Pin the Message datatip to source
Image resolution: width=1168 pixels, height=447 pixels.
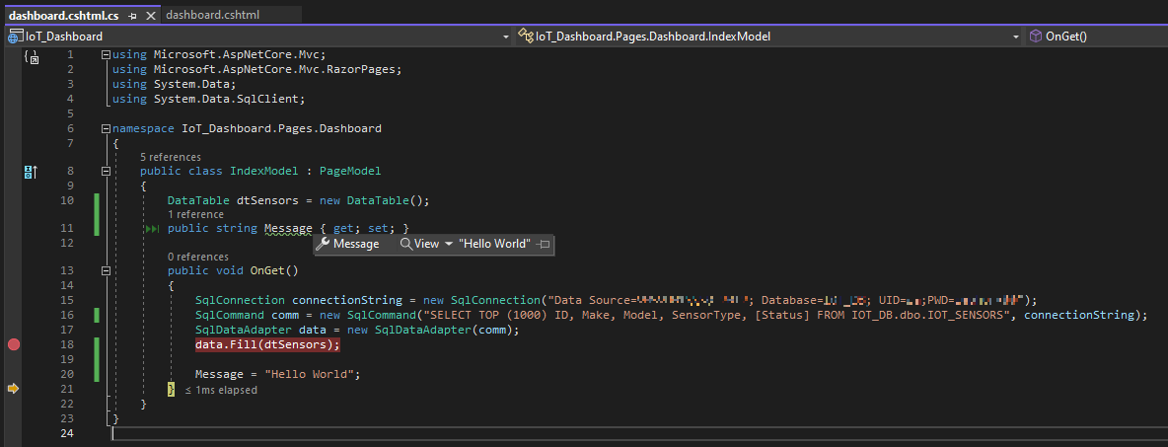point(543,244)
